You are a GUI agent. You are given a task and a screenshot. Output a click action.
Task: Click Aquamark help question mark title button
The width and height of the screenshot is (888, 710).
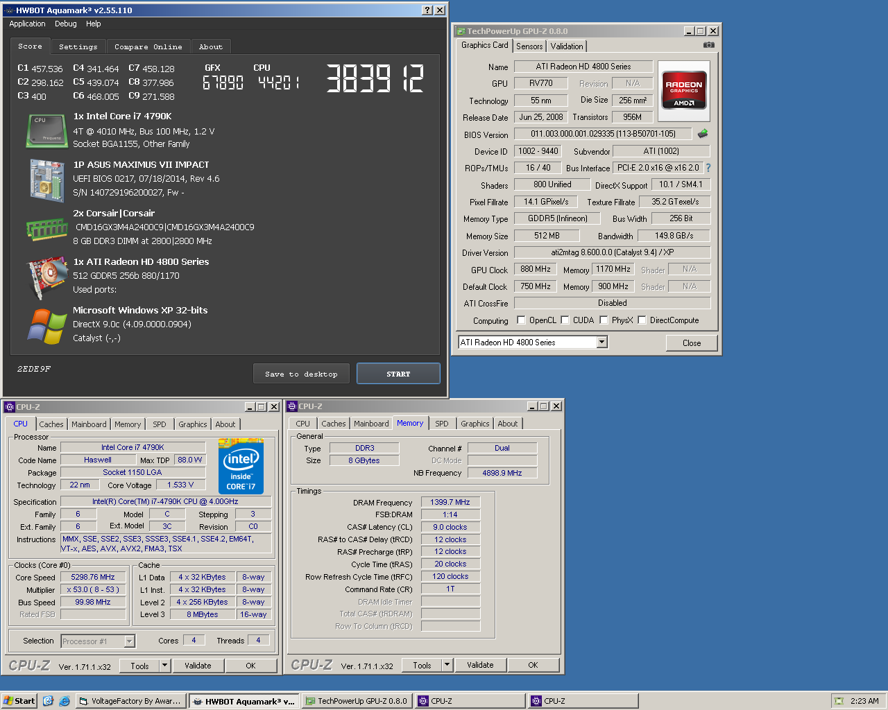tap(427, 10)
